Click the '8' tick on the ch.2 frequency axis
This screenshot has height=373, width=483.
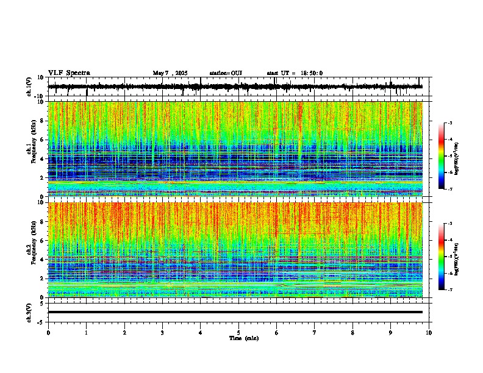pos(43,222)
